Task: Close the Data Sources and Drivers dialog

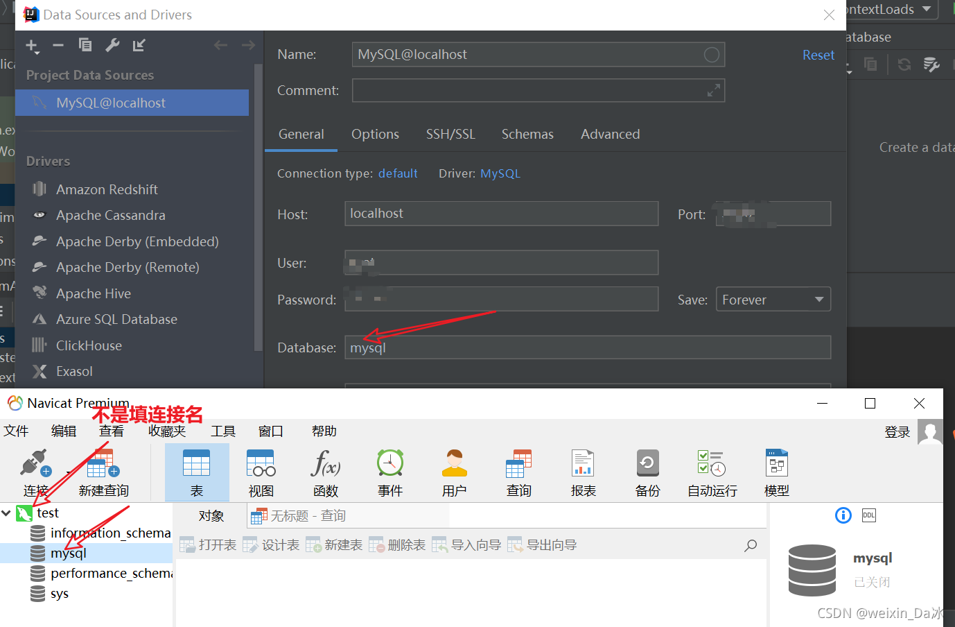Action: coord(829,15)
